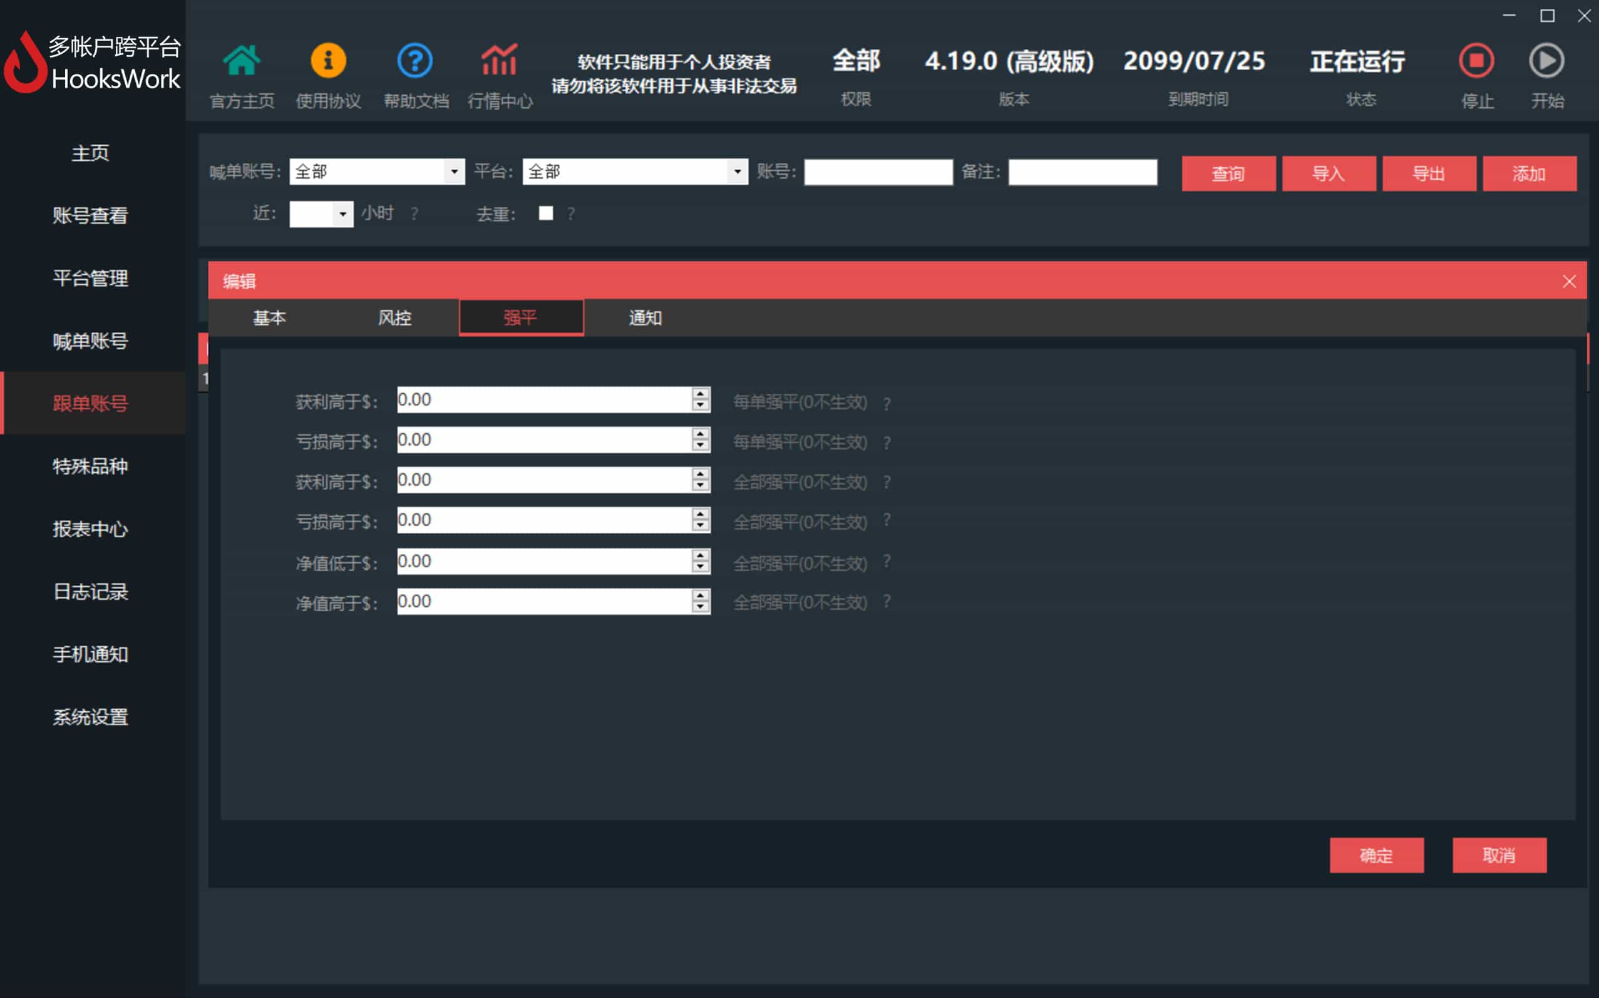Expand the 平台 dropdown
Screen dimensions: 1599x998
pos(737,172)
